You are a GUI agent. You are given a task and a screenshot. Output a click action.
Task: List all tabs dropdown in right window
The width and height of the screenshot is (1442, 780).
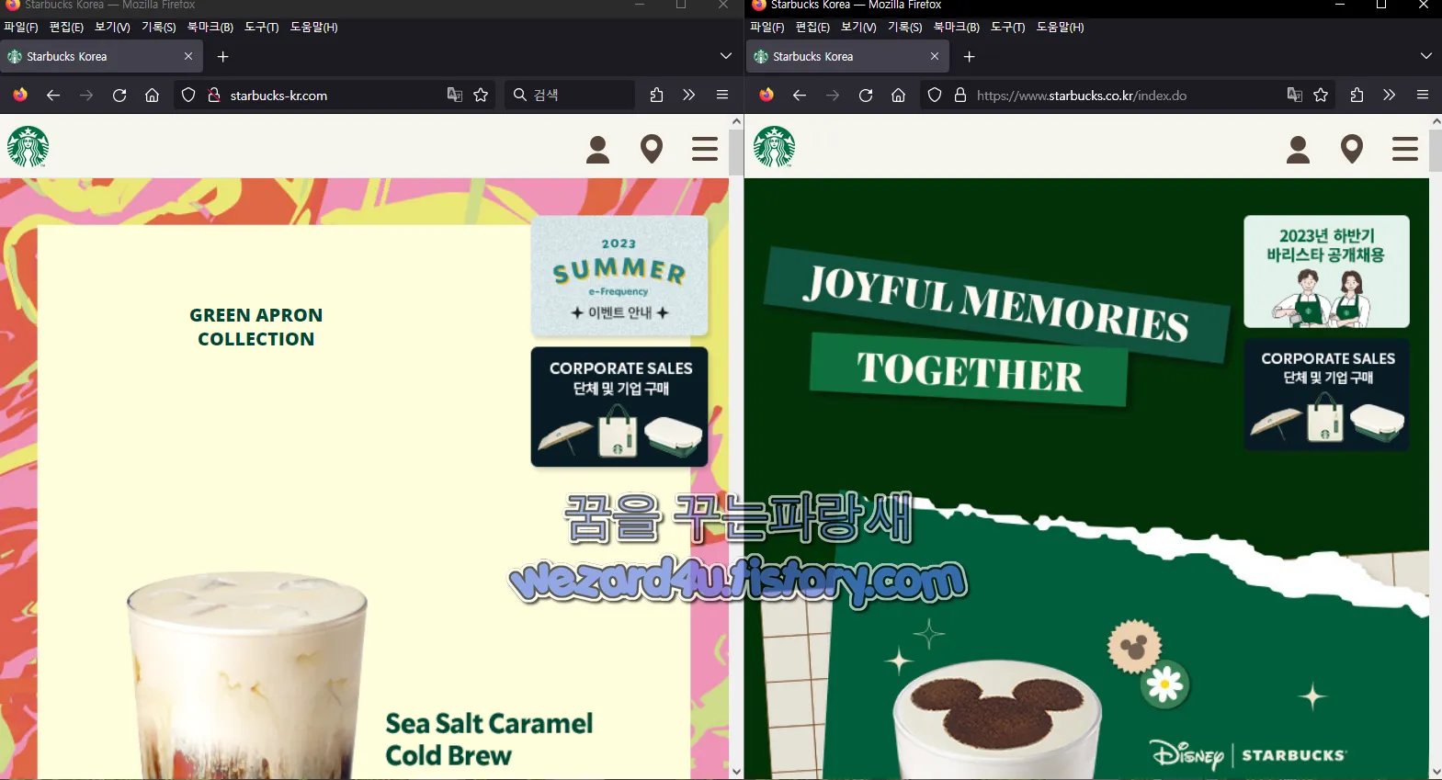(x=1426, y=56)
